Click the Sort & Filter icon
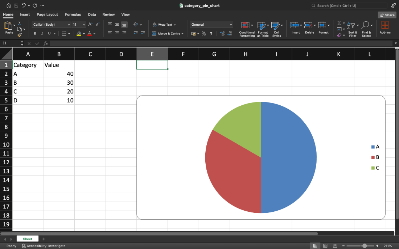 [351, 25]
